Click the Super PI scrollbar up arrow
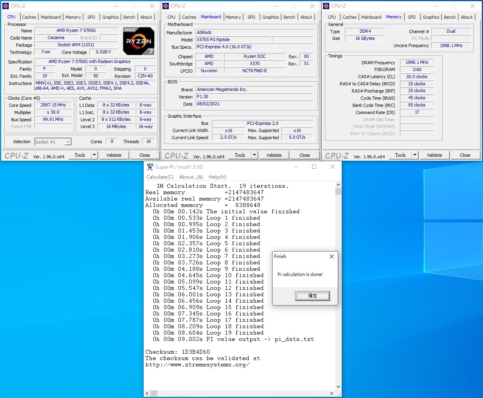The image size is (483, 398). 338,185
